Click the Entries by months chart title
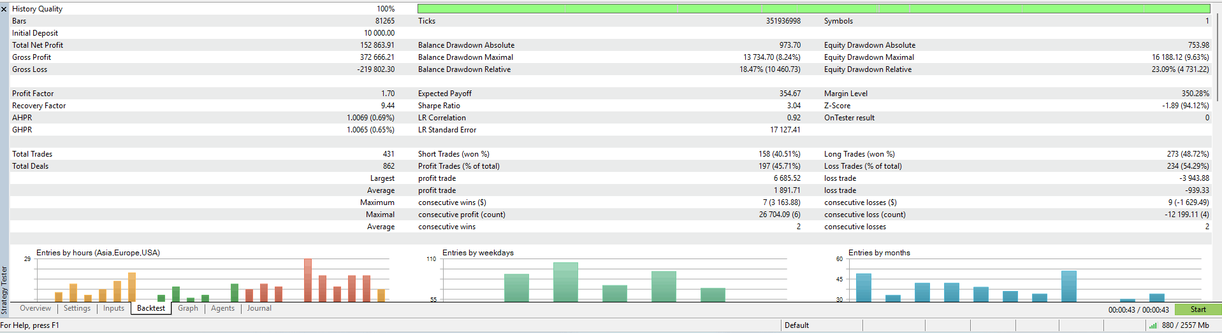 pos(879,253)
